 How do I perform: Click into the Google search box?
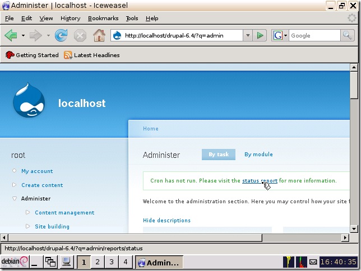coord(314,36)
